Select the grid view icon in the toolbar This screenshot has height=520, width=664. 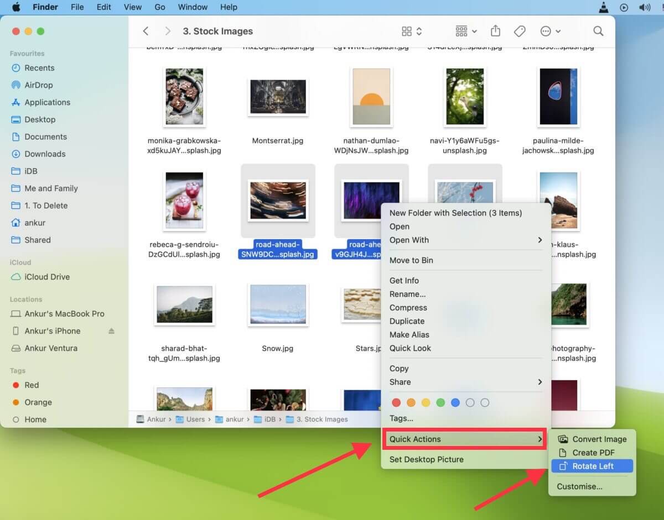click(x=407, y=31)
